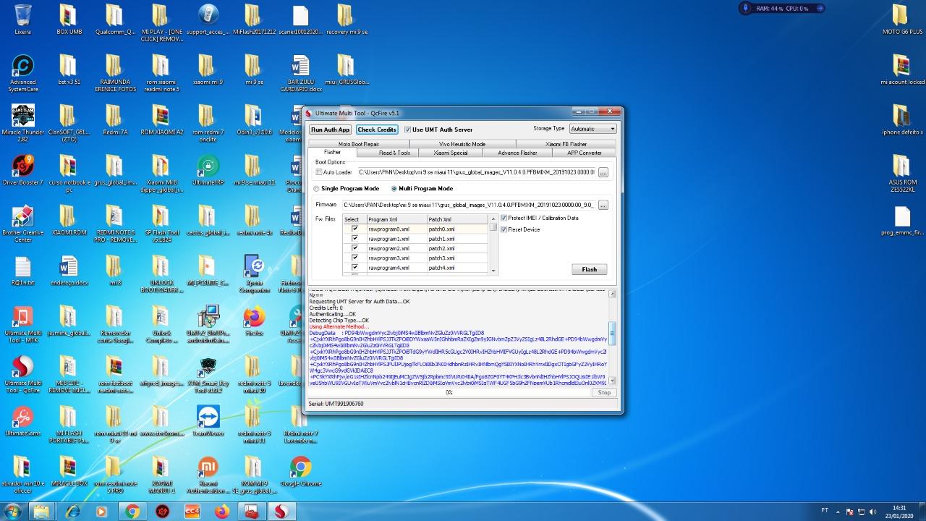Click the taskbar clock showing 14:31

pos(899,512)
